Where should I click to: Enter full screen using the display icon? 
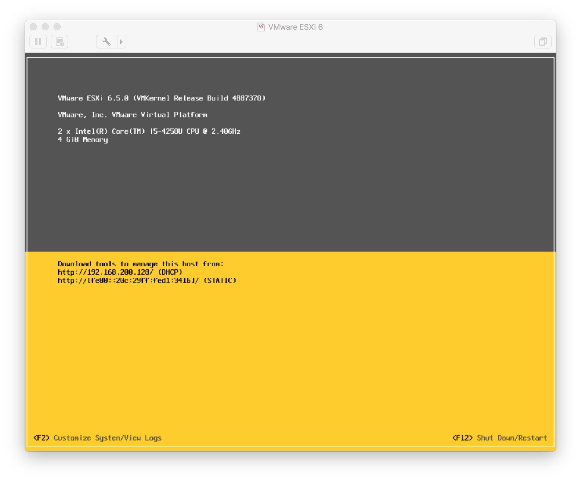543,42
